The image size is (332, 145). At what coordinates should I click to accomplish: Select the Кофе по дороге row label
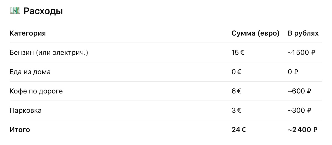tap(36, 91)
